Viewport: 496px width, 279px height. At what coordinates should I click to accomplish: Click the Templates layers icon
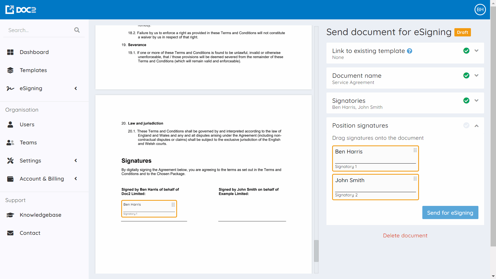pyautogui.click(x=10, y=70)
